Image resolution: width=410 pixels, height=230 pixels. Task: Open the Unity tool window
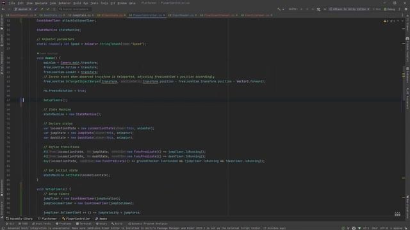pos(101,224)
